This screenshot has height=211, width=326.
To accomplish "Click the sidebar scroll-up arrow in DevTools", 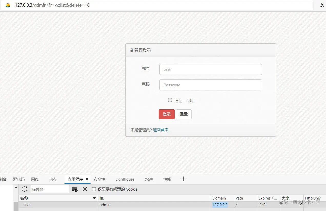I will coord(16,187).
